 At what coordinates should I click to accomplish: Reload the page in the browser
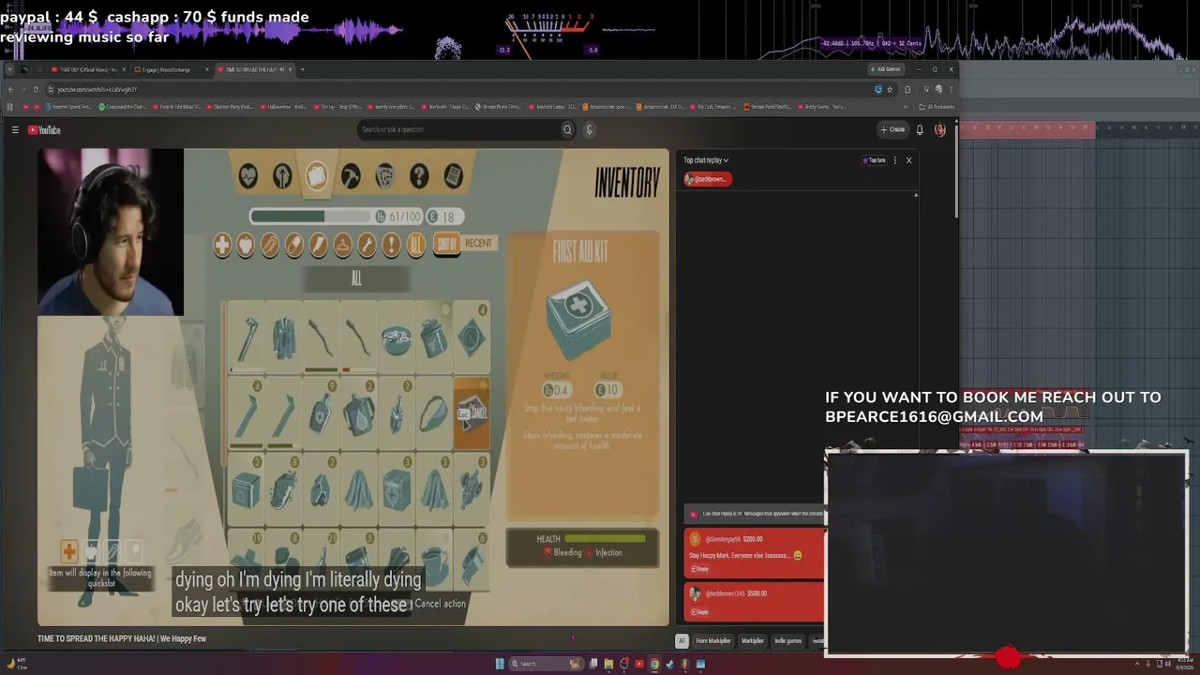click(36, 89)
